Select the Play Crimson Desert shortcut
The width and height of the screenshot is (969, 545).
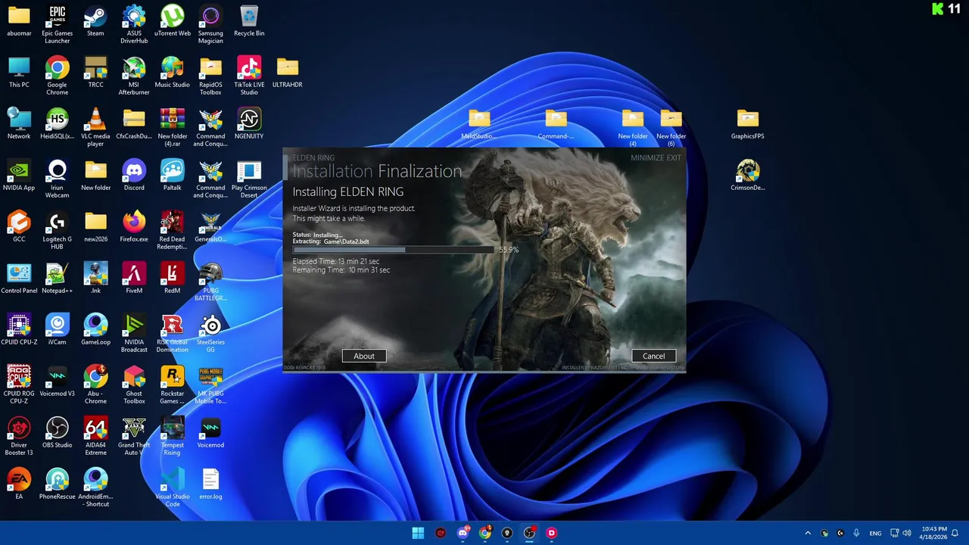249,179
